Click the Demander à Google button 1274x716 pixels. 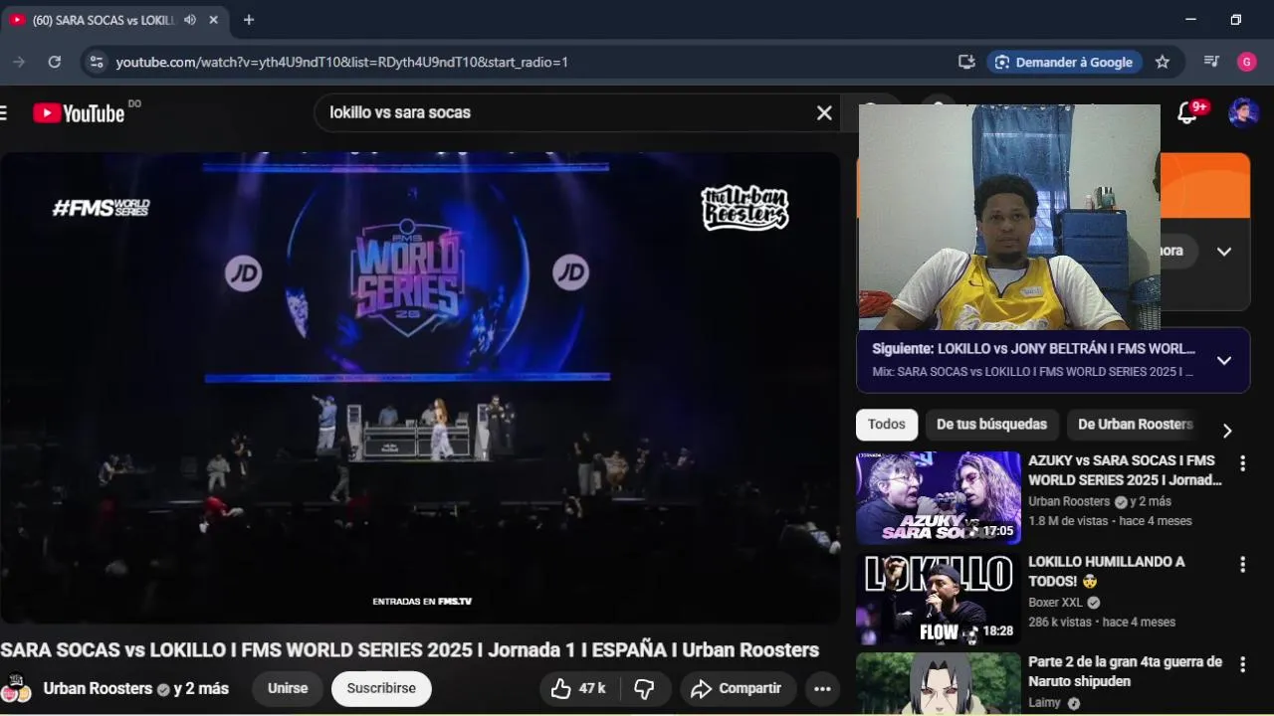(x=1064, y=62)
